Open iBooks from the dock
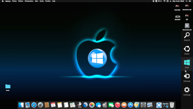The width and height of the screenshot is (193, 109). point(124,105)
